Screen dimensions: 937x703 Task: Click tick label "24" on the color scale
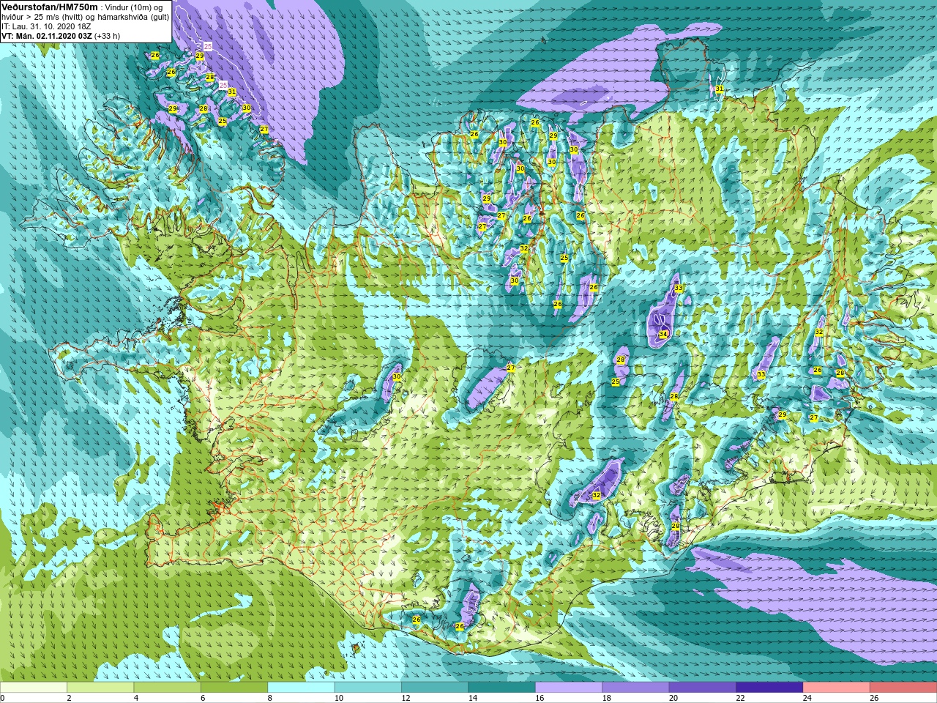click(x=807, y=698)
